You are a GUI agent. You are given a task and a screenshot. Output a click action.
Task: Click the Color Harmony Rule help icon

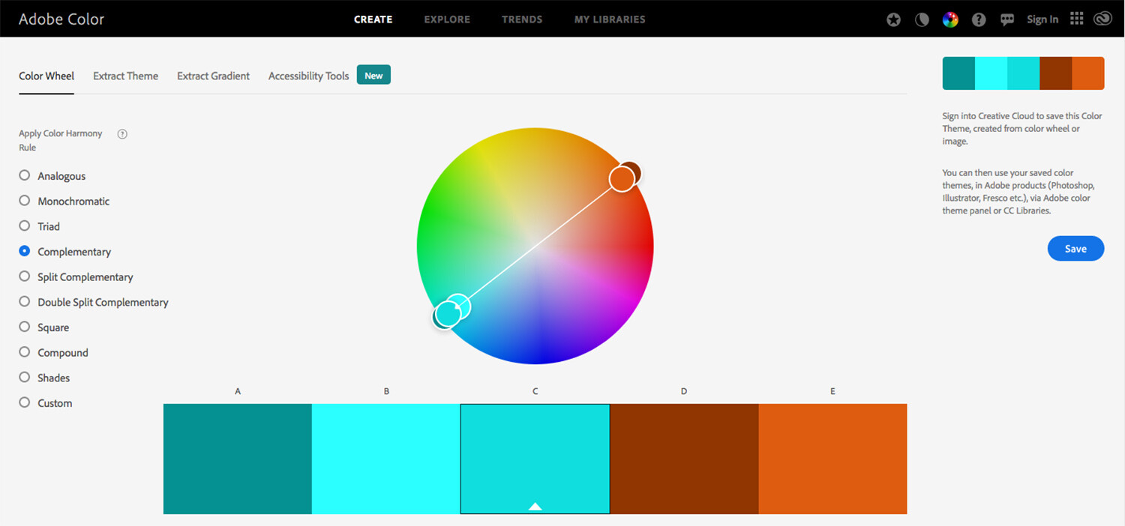pyautogui.click(x=122, y=133)
